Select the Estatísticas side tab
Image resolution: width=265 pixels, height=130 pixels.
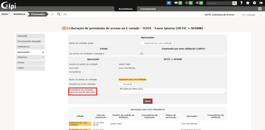click(30, 47)
